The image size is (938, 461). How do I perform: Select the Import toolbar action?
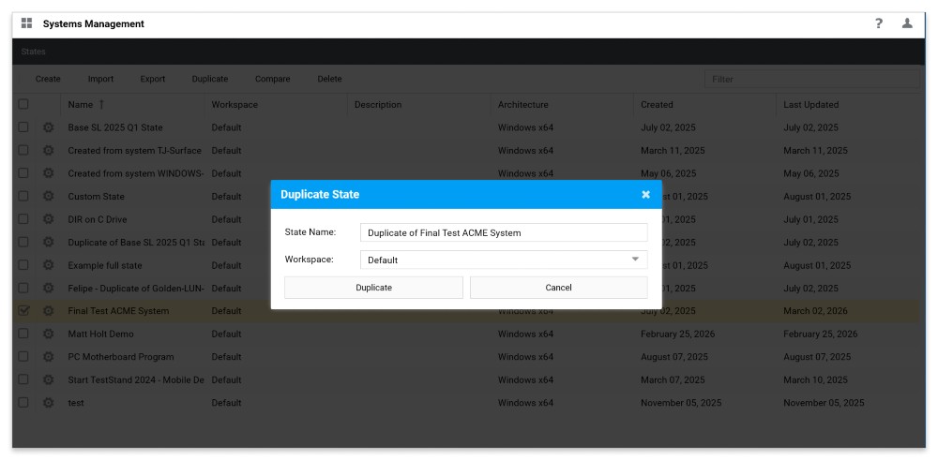(x=100, y=79)
